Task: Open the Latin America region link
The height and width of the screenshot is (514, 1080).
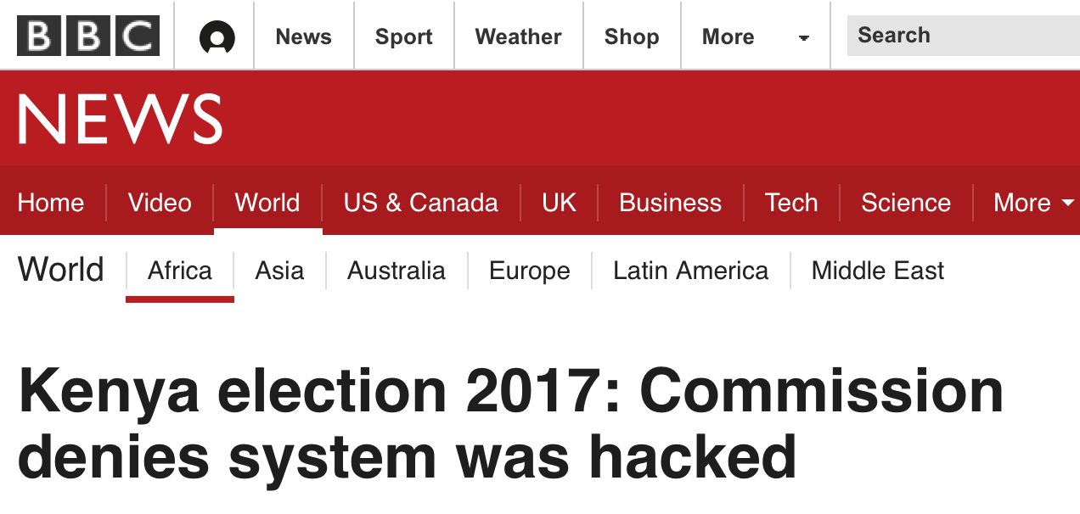Action: pyautogui.click(x=690, y=271)
